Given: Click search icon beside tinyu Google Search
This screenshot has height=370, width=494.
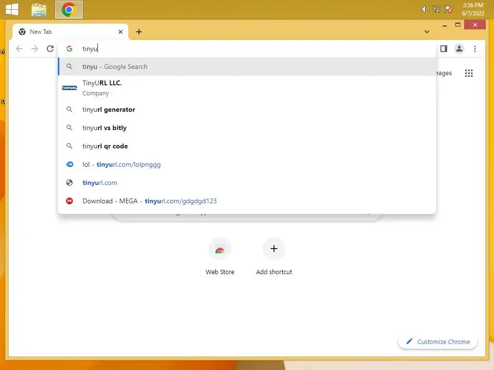Looking at the screenshot, I should point(69,66).
